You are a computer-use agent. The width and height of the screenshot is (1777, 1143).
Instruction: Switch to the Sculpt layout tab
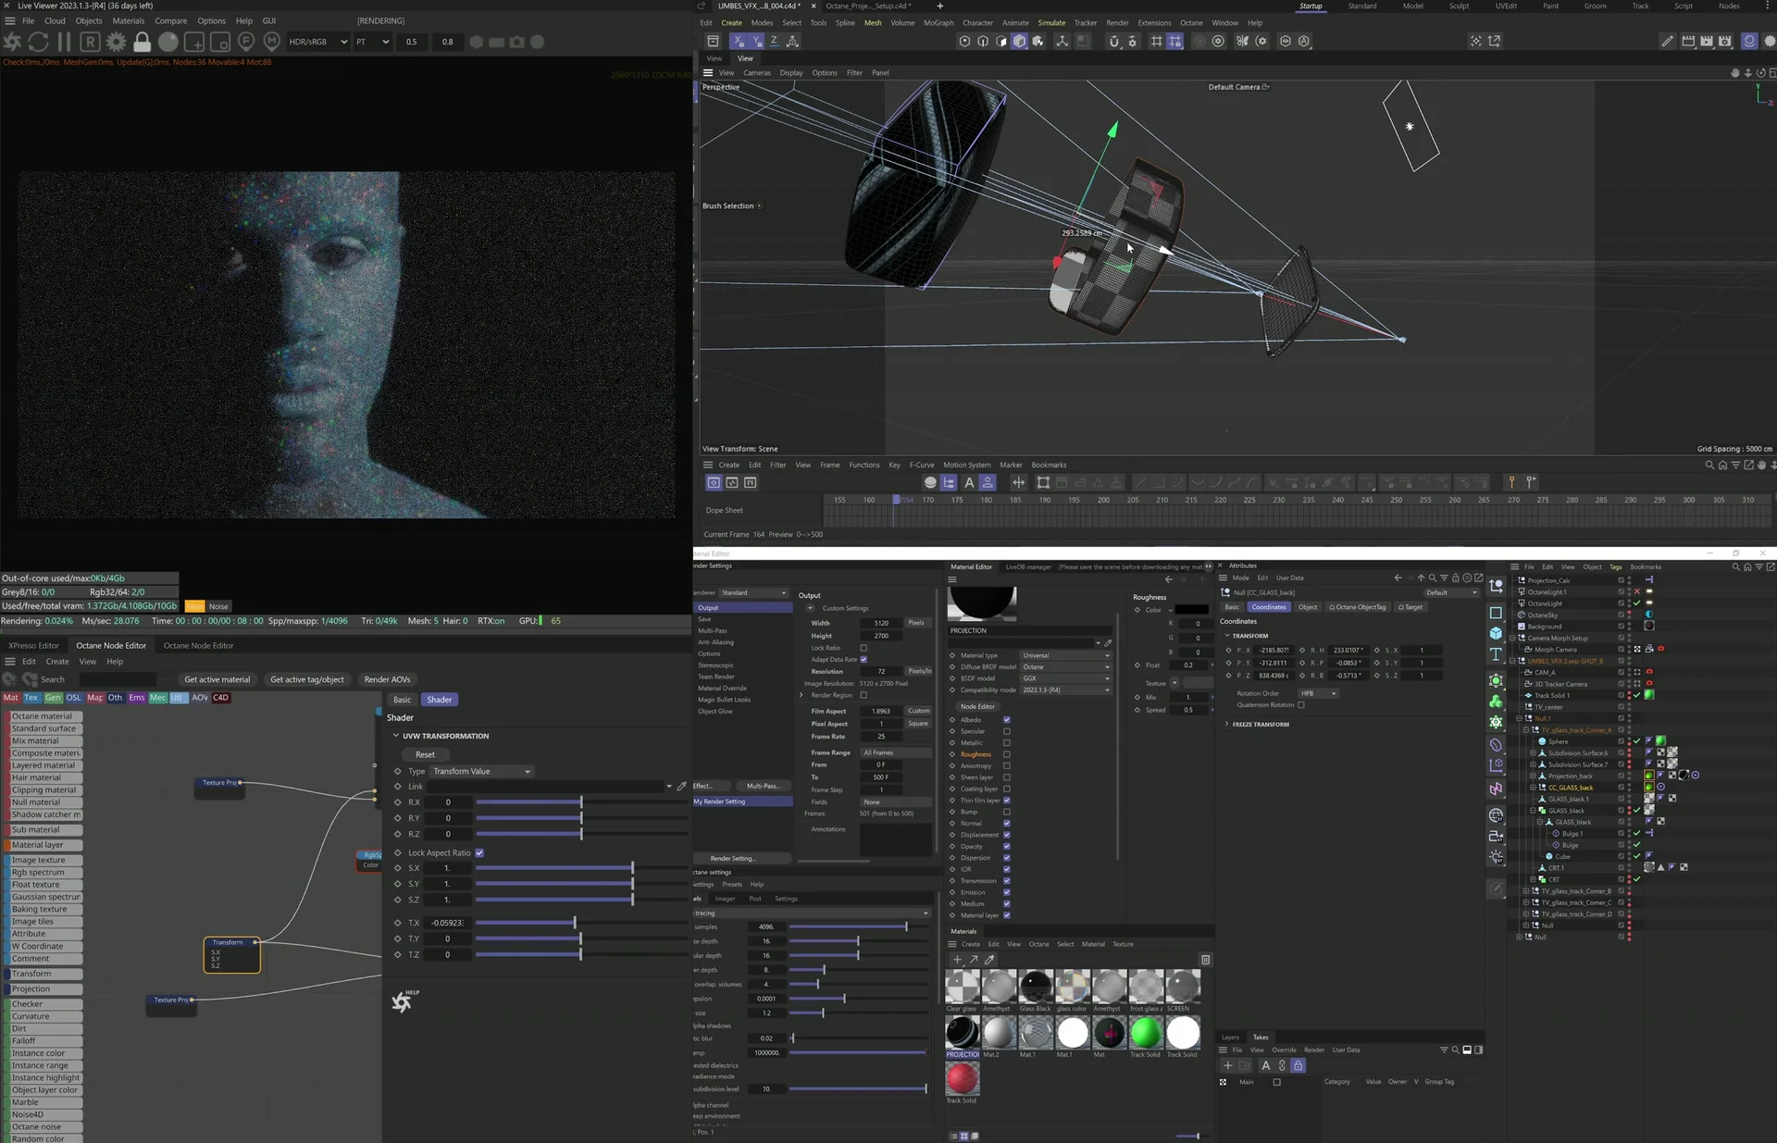pyautogui.click(x=1460, y=6)
